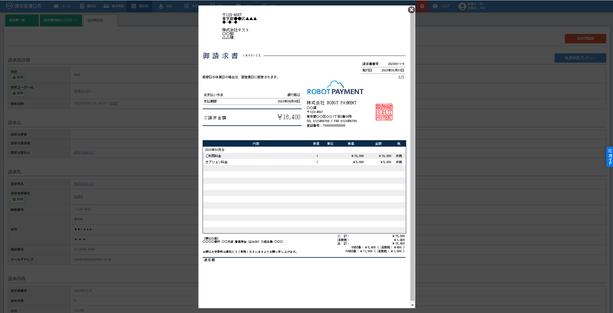Click the blue ガイド side tab
Viewport: 613px width, 313px height.
[x=609, y=157]
